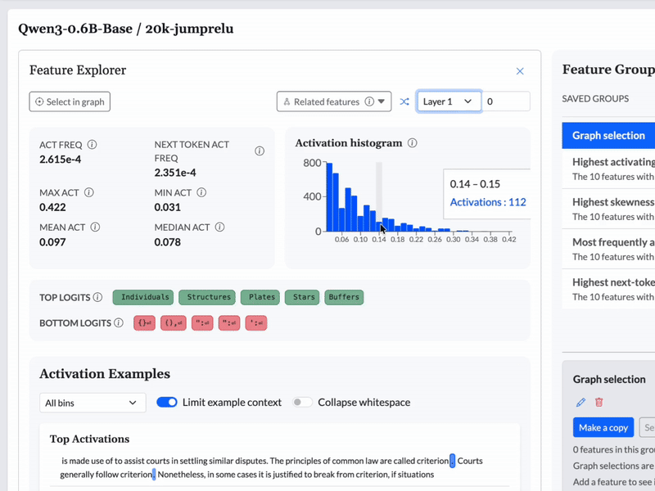Open the Related features dropdown
Screen dimensions: 655x491
coord(334,101)
